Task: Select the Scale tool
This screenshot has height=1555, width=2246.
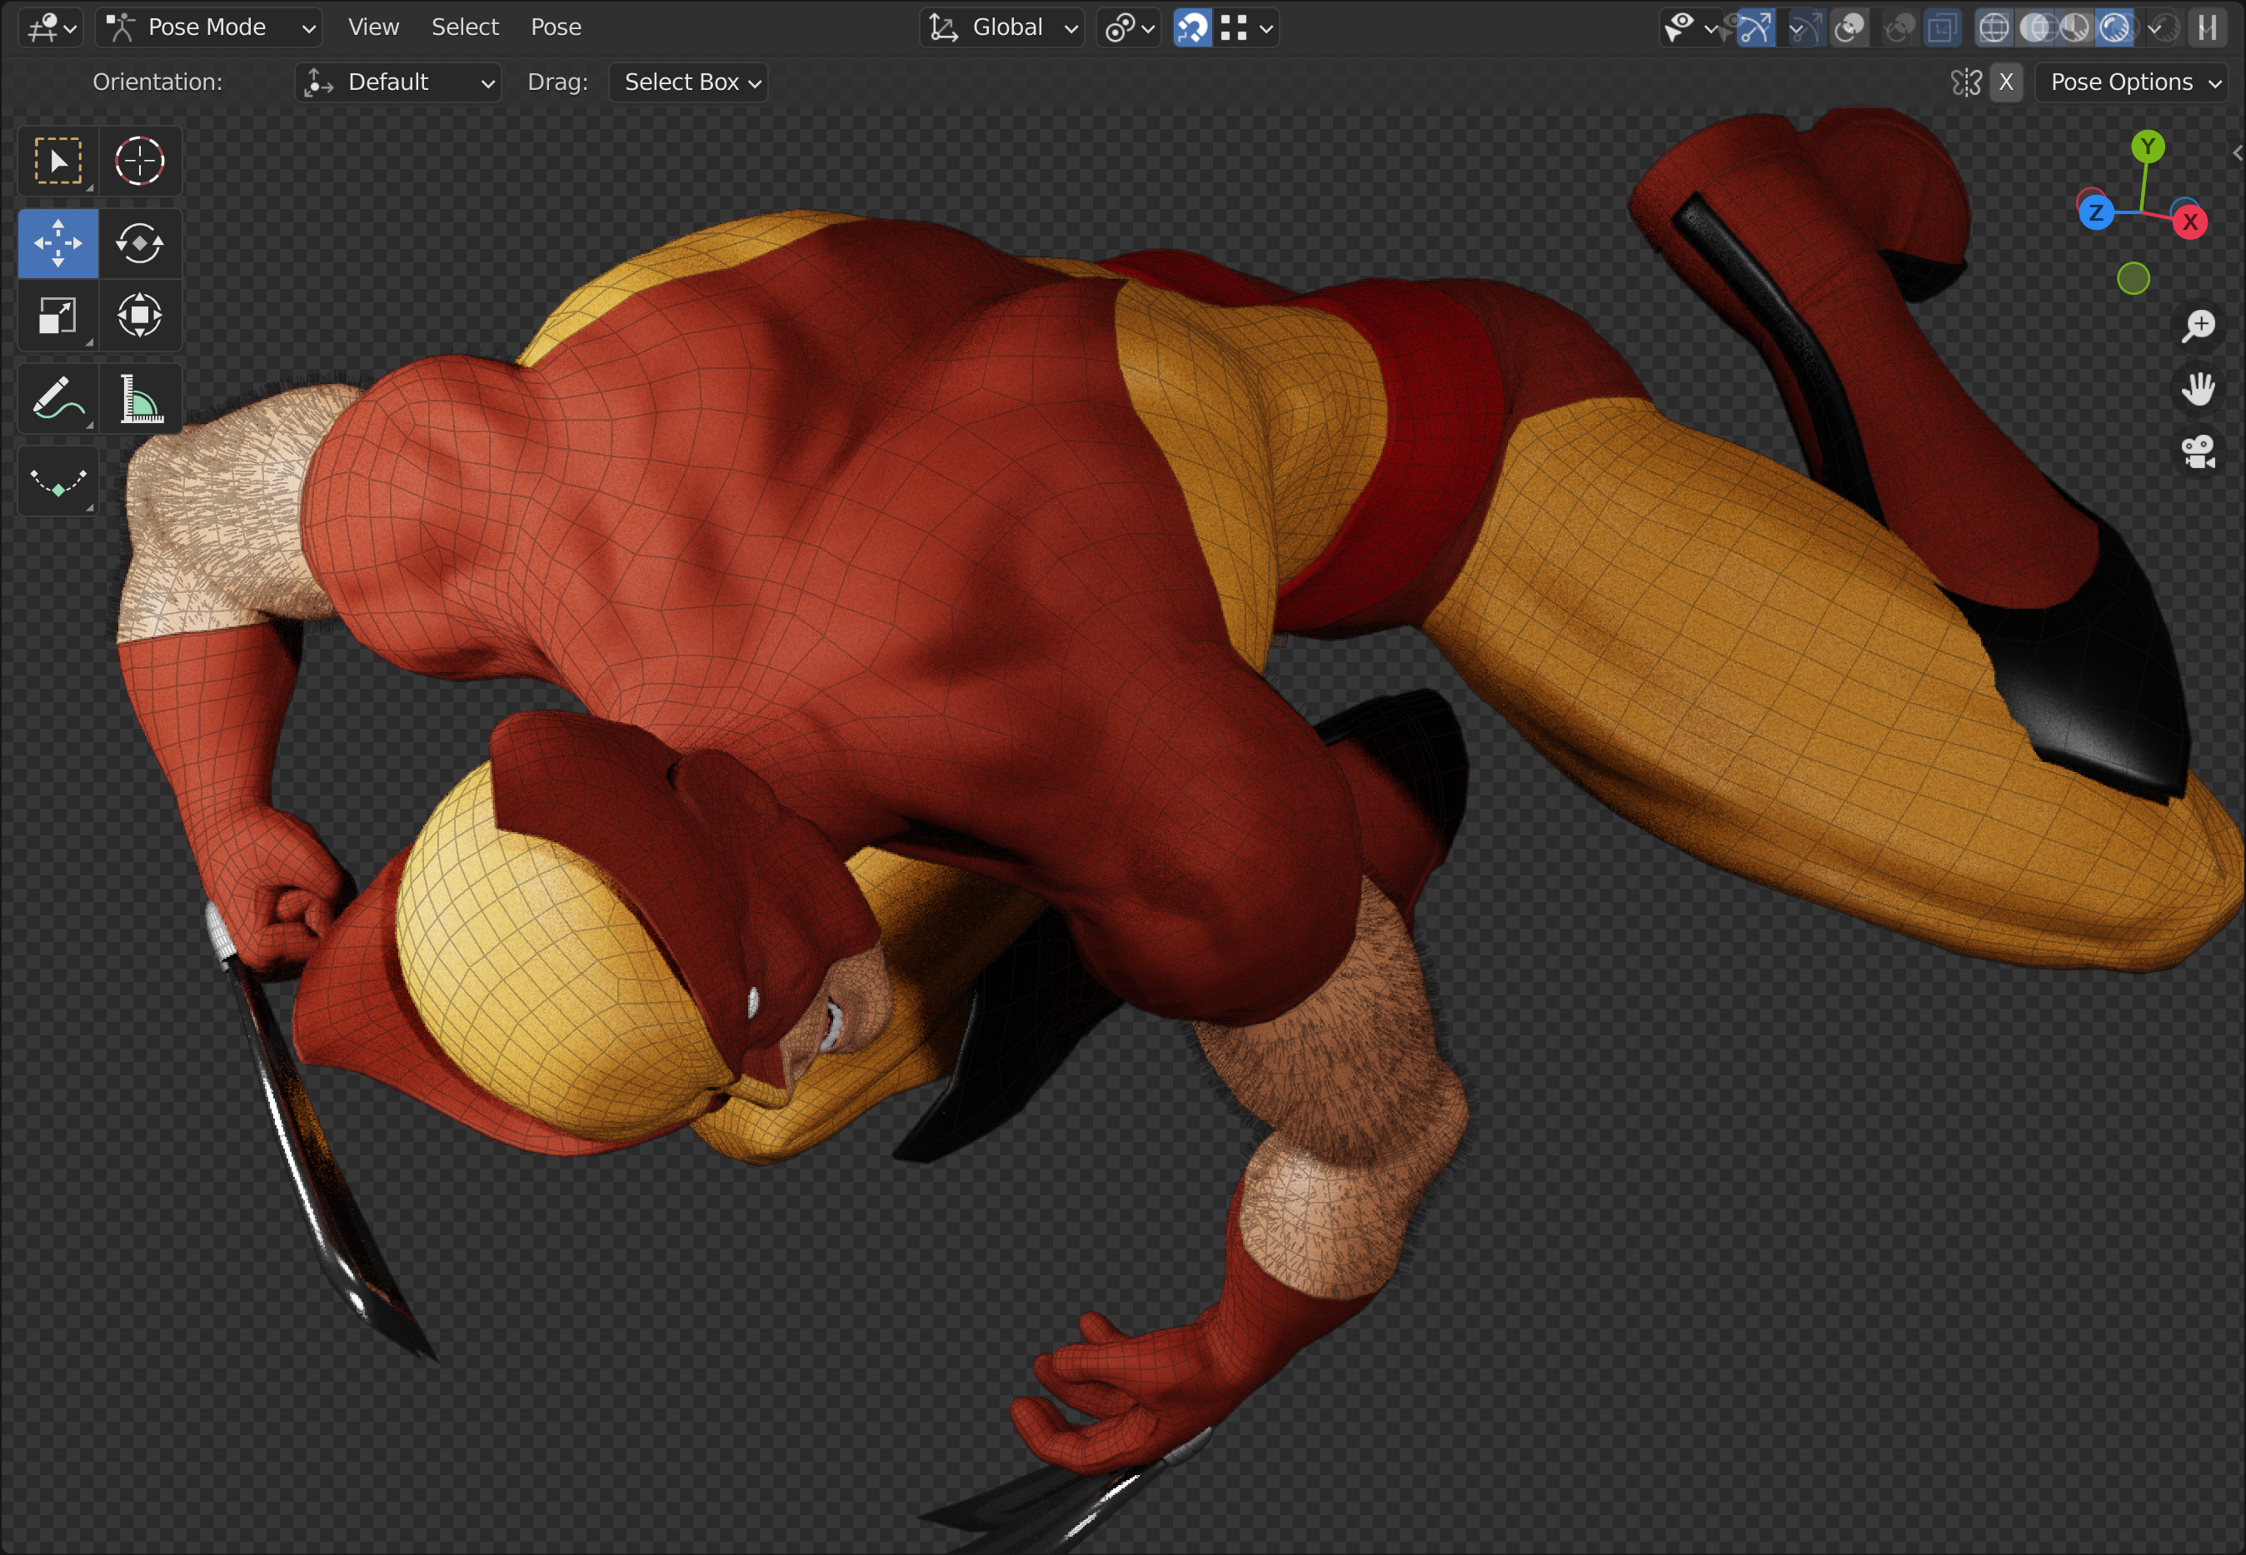Action: coord(57,316)
